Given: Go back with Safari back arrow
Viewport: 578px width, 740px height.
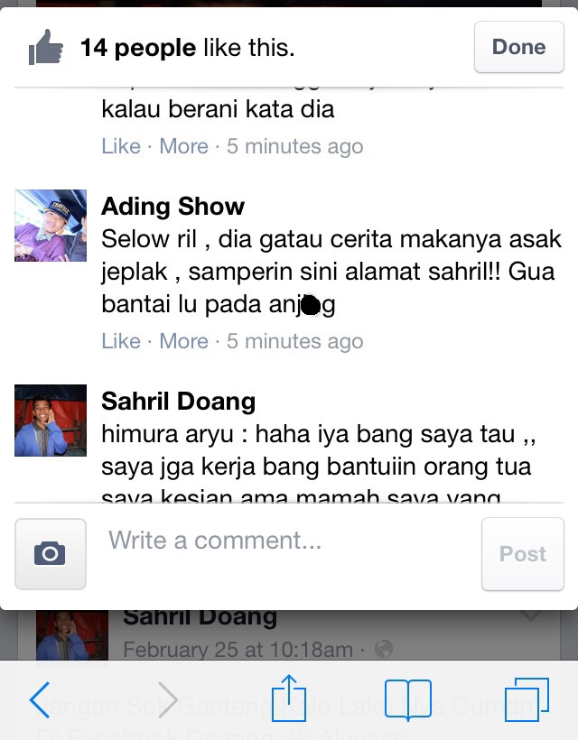Looking at the screenshot, I should point(40,700).
